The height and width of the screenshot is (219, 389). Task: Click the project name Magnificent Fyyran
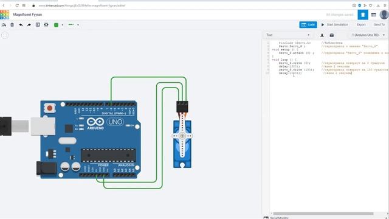pyautogui.click(x=27, y=15)
